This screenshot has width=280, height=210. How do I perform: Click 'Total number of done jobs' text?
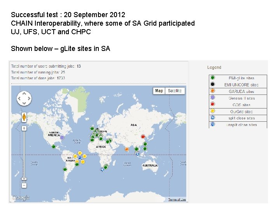pyautogui.click(x=38, y=78)
